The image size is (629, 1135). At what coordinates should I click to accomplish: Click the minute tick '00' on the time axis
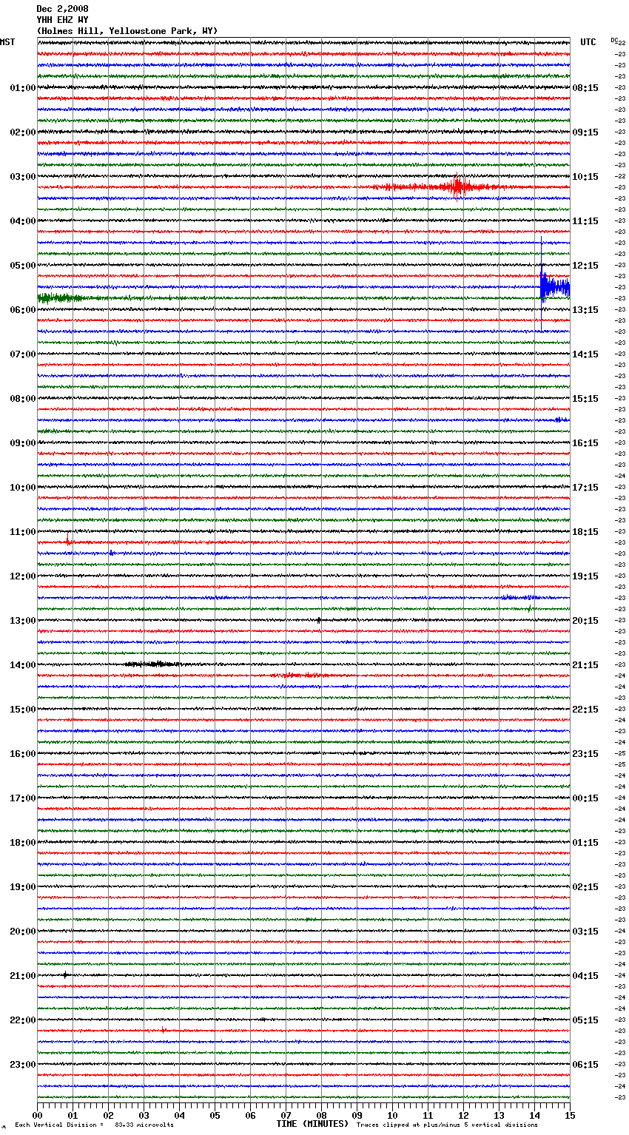(x=37, y=1116)
